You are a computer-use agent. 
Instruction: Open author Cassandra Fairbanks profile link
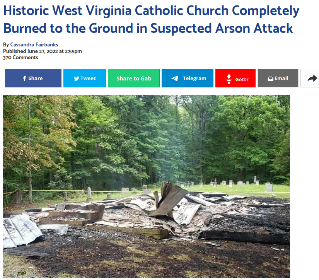34,44
